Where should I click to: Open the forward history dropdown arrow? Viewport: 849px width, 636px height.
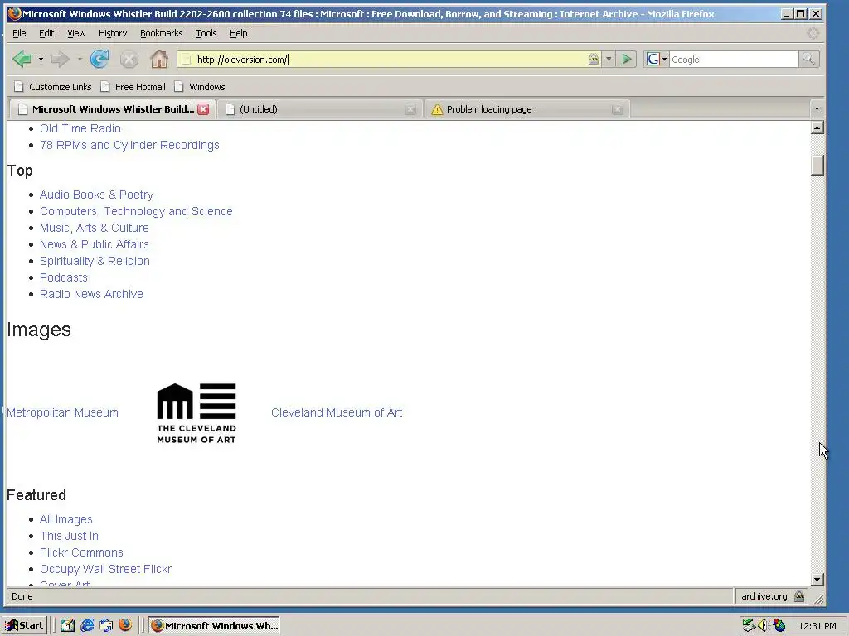tap(80, 59)
